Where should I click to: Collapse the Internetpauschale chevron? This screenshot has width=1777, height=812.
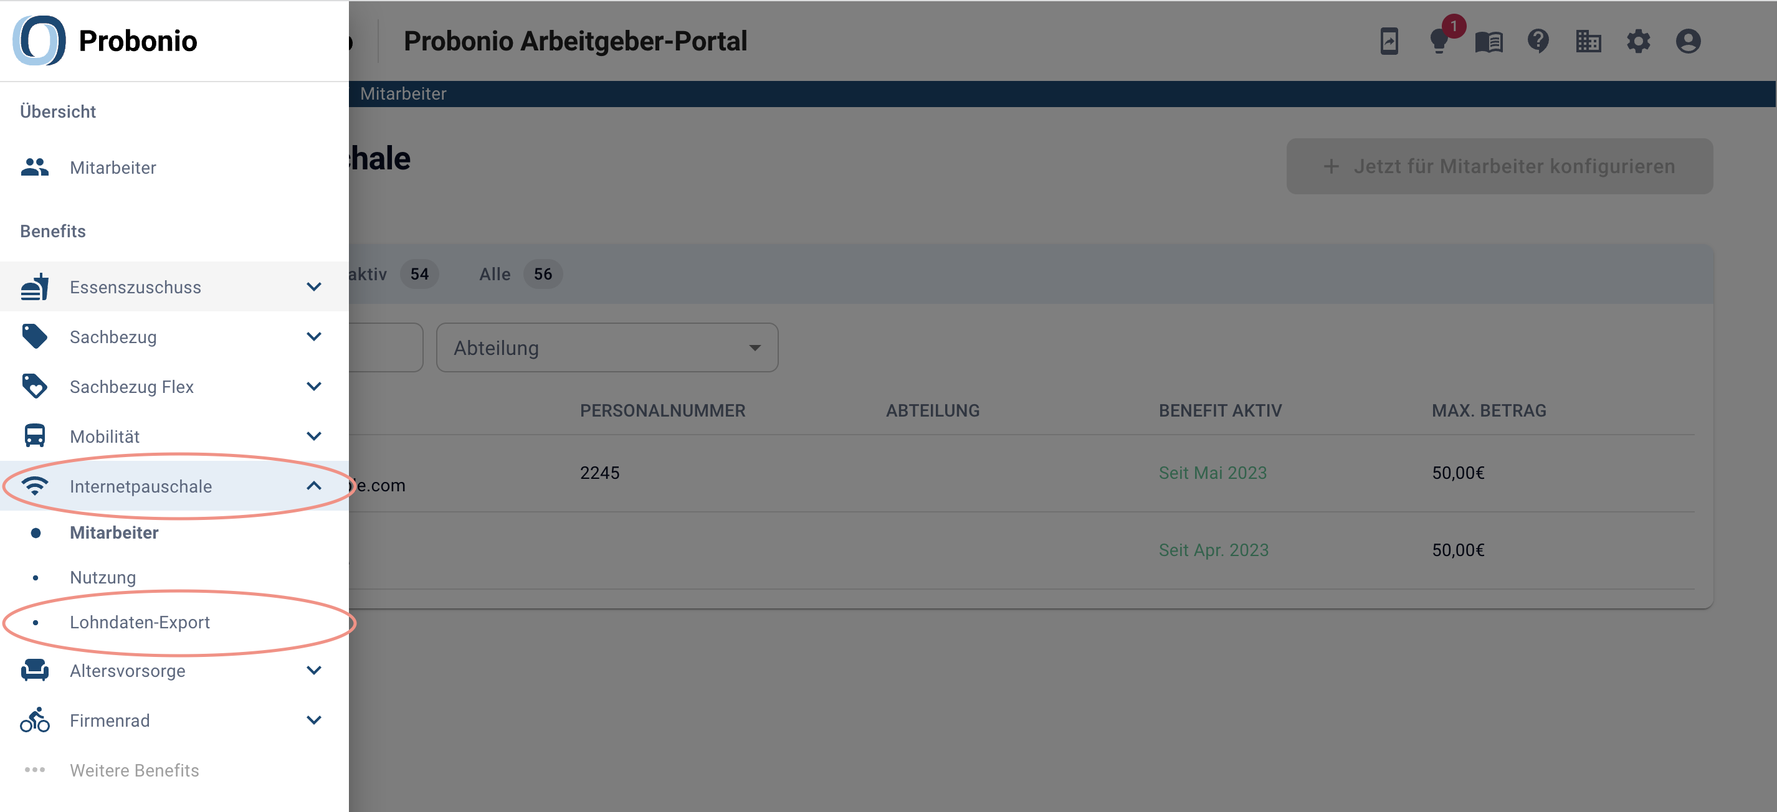tap(314, 486)
